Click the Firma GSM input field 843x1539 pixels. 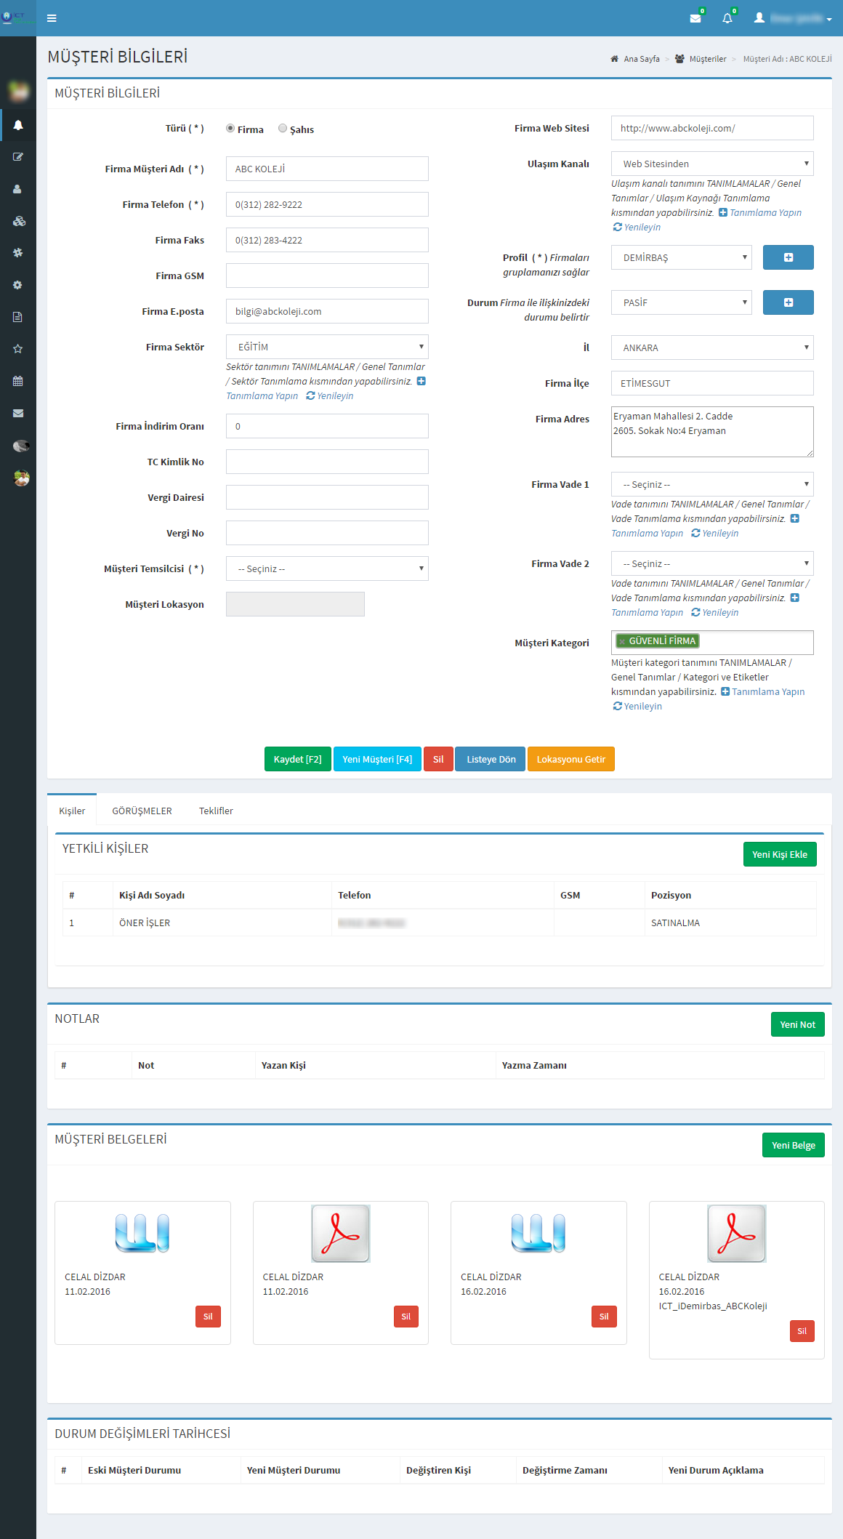point(327,276)
